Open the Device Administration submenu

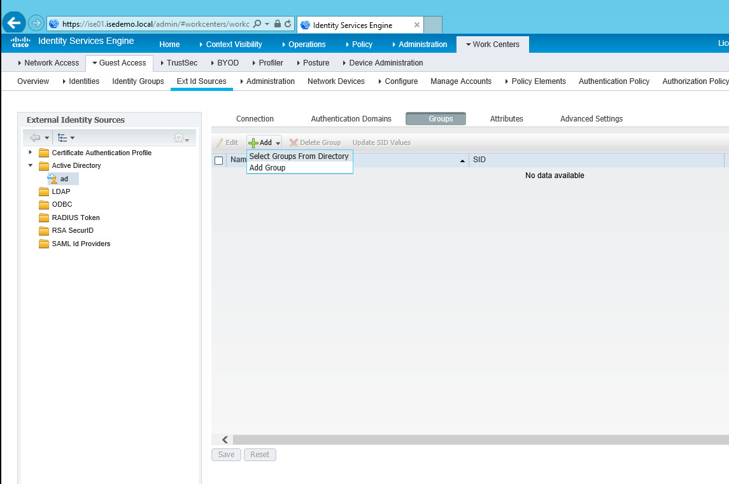coord(383,63)
